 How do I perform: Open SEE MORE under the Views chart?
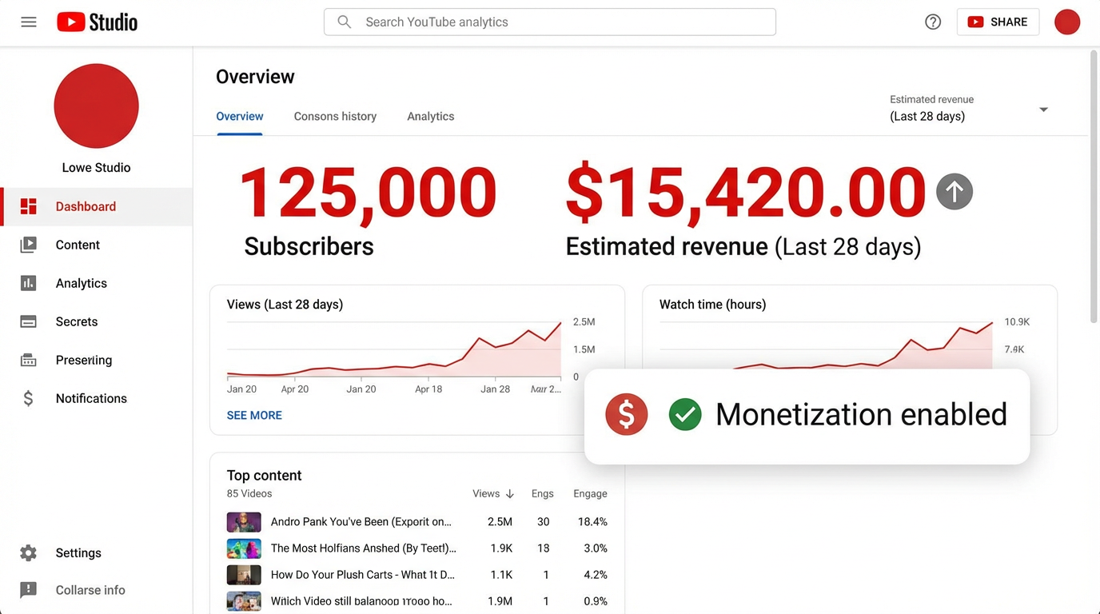254,415
